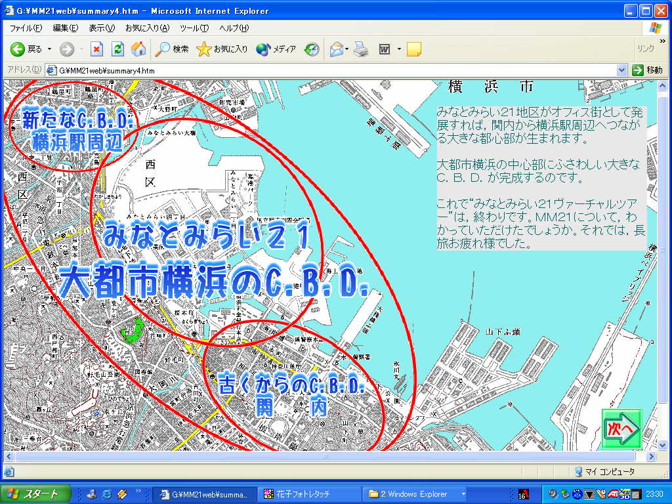Image resolution: width=672 pixels, height=504 pixels.
Task: Click the horizontal scrollbar right arrow
Action: point(652,457)
